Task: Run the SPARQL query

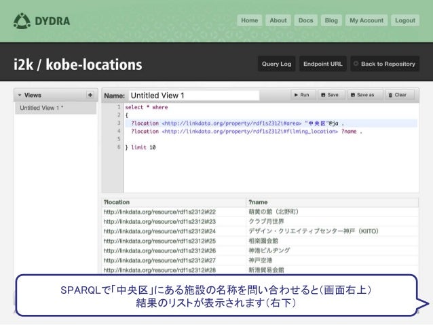Action: pos(303,95)
